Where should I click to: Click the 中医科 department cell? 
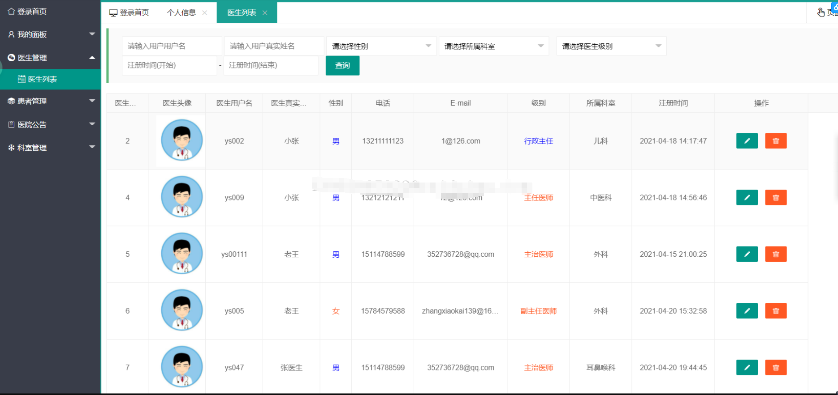pos(600,198)
